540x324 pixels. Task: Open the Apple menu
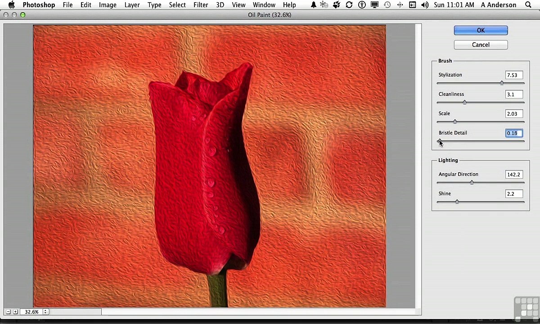point(11,5)
